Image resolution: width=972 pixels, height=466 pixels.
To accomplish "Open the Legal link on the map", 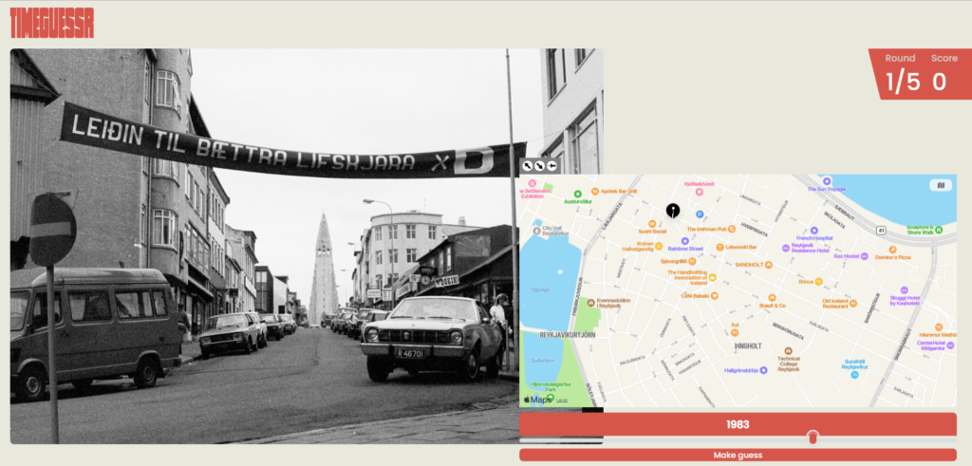I will click(562, 401).
